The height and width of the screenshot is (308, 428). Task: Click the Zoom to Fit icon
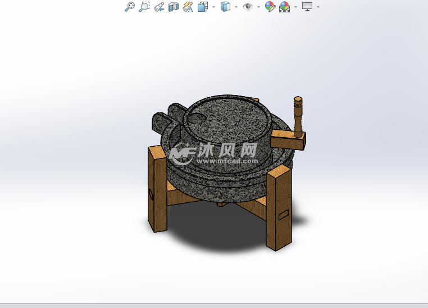(130, 7)
